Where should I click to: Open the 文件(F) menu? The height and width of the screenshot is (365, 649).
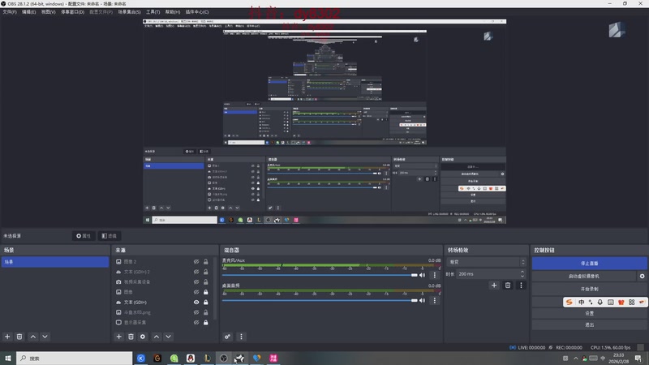(10, 12)
